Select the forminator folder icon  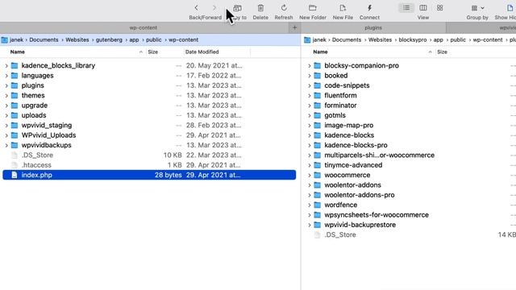tap(317, 106)
